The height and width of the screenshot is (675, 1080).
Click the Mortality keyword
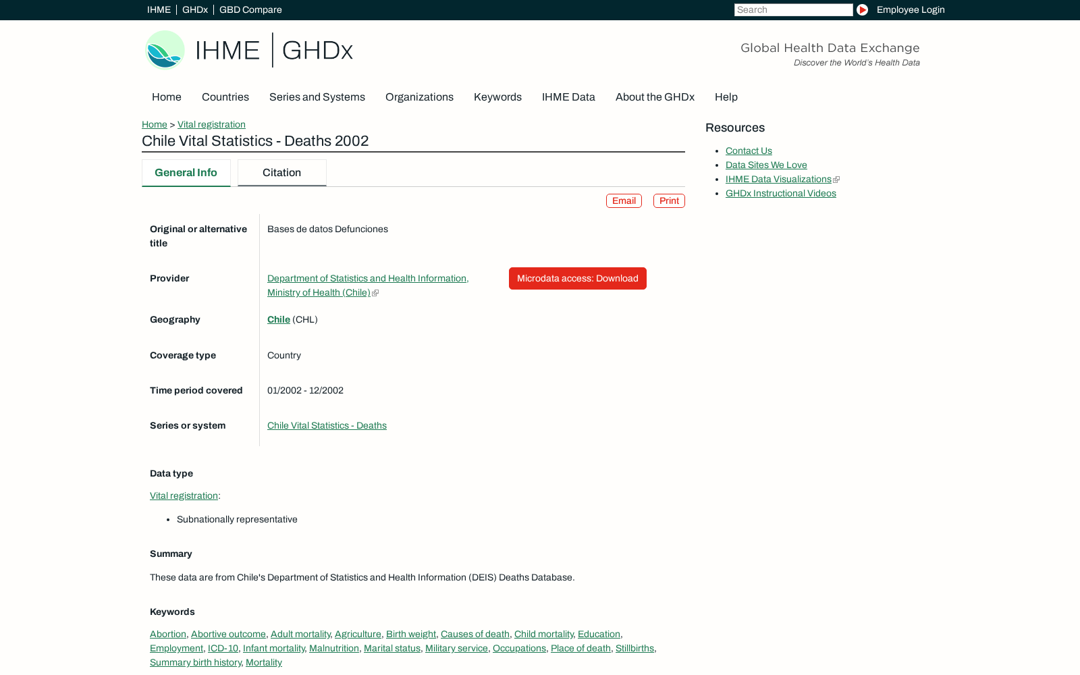tap(264, 663)
